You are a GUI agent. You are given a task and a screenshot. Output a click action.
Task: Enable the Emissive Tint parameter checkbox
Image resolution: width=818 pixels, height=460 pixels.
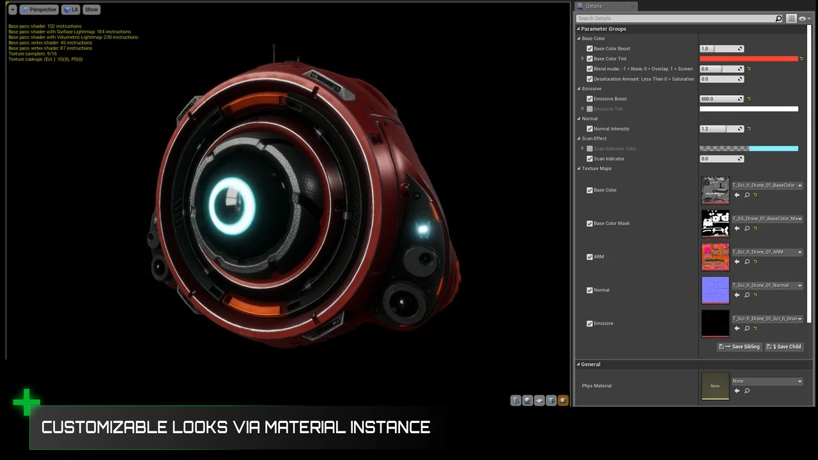[x=590, y=109]
